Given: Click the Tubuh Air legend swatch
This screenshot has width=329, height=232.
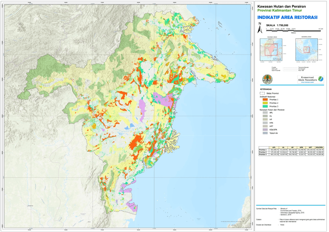Looking at the screenshot, I should coord(264,133).
